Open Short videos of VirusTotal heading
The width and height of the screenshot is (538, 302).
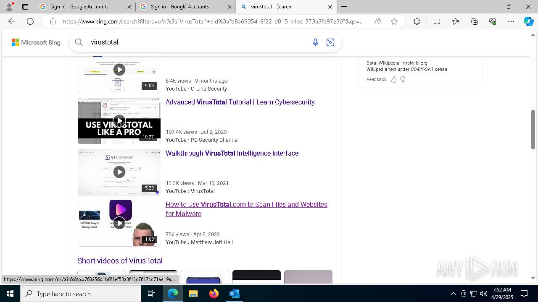click(120, 260)
